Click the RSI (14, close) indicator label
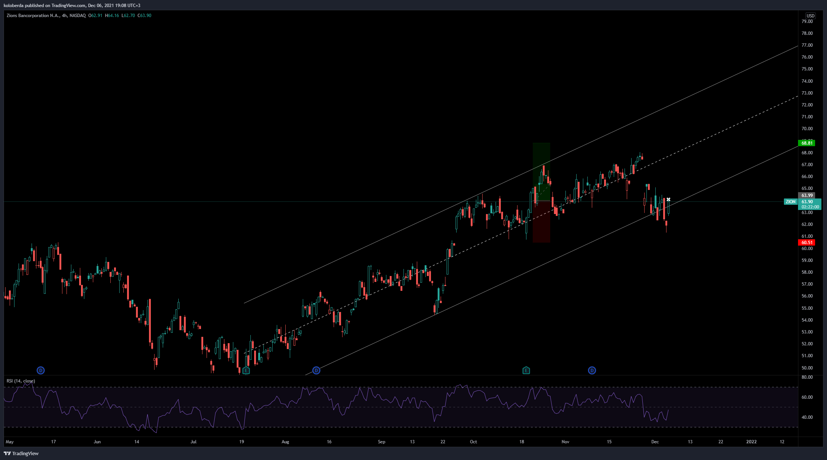827x460 pixels. pos(21,381)
